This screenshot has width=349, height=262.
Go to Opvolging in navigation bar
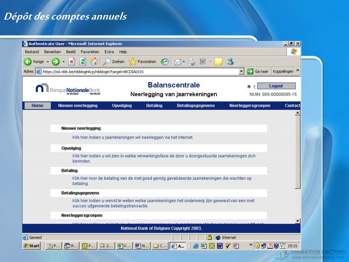click(122, 106)
